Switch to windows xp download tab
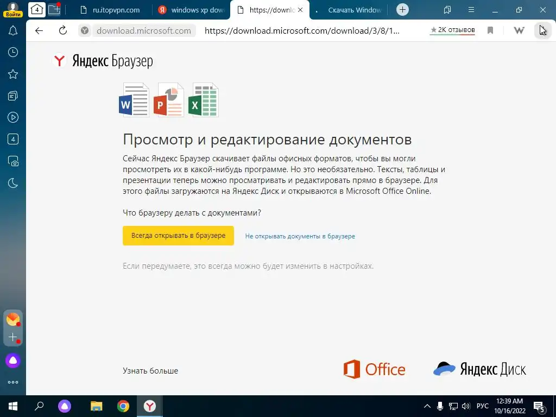Screen dimensions: 556x417 (192, 10)
